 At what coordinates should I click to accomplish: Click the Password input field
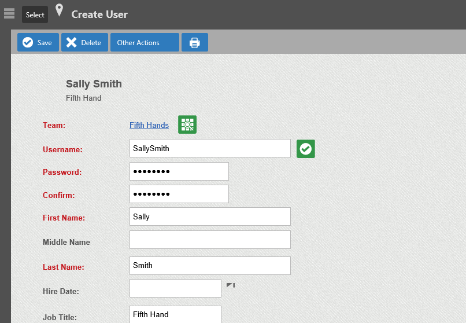coord(179,171)
